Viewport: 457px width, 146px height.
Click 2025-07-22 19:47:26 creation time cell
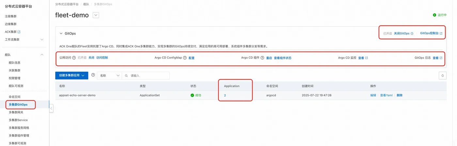click(317, 95)
